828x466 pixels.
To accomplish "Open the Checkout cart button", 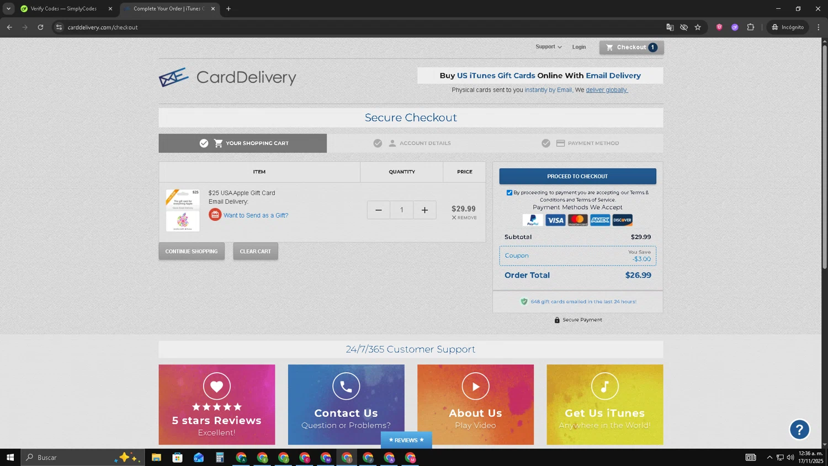I will pos(631,47).
